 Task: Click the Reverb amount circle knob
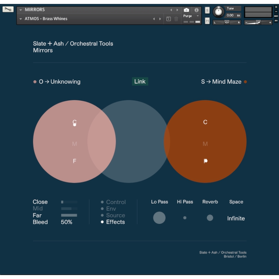tap(210, 218)
